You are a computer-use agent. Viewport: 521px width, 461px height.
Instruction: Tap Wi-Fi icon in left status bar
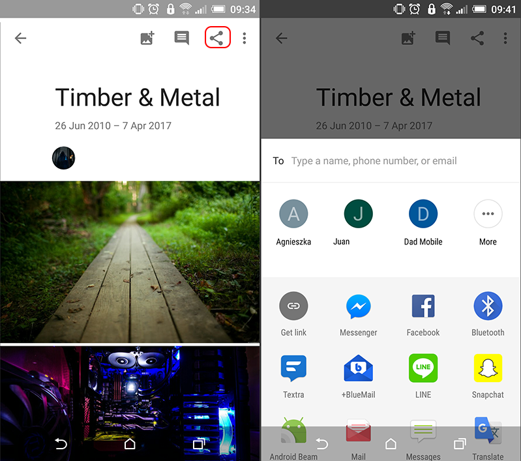pyautogui.click(x=186, y=9)
